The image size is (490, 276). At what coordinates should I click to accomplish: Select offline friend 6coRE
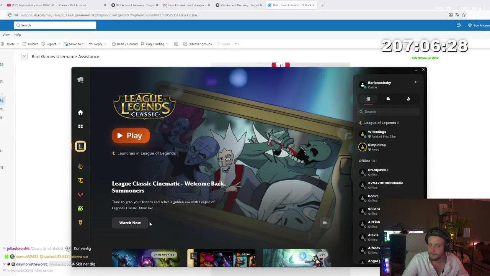tap(389, 198)
